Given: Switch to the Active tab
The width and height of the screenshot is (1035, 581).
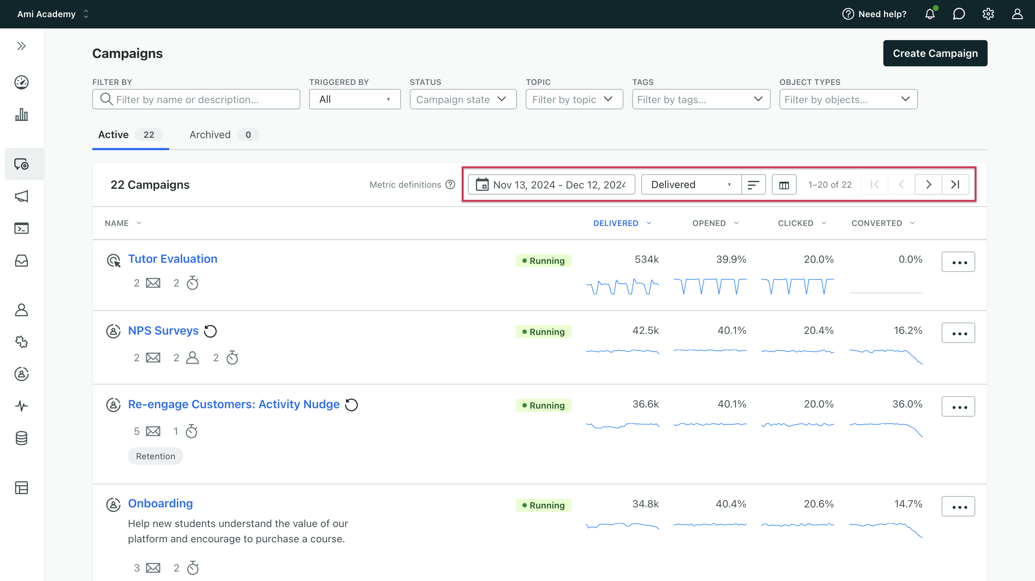Looking at the screenshot, I should click(131, 134).
